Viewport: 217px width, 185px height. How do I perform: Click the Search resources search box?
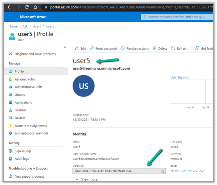177,17
